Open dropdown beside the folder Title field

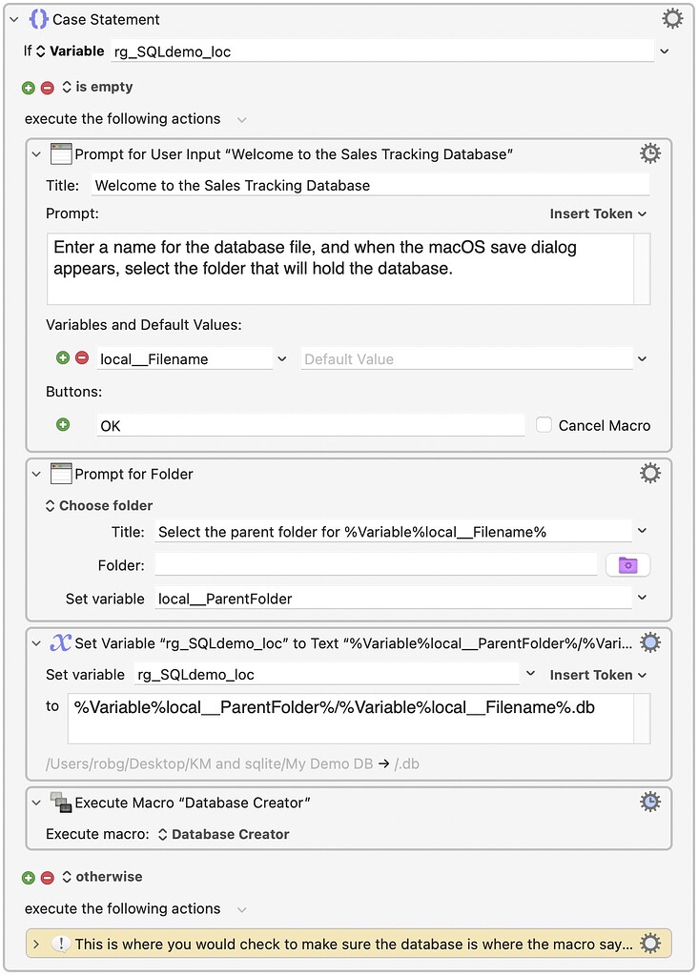point(642,531)
